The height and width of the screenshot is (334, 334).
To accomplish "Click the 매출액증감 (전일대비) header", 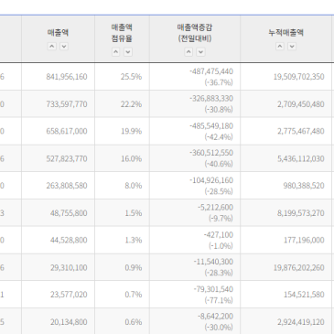I will (195, 33).
